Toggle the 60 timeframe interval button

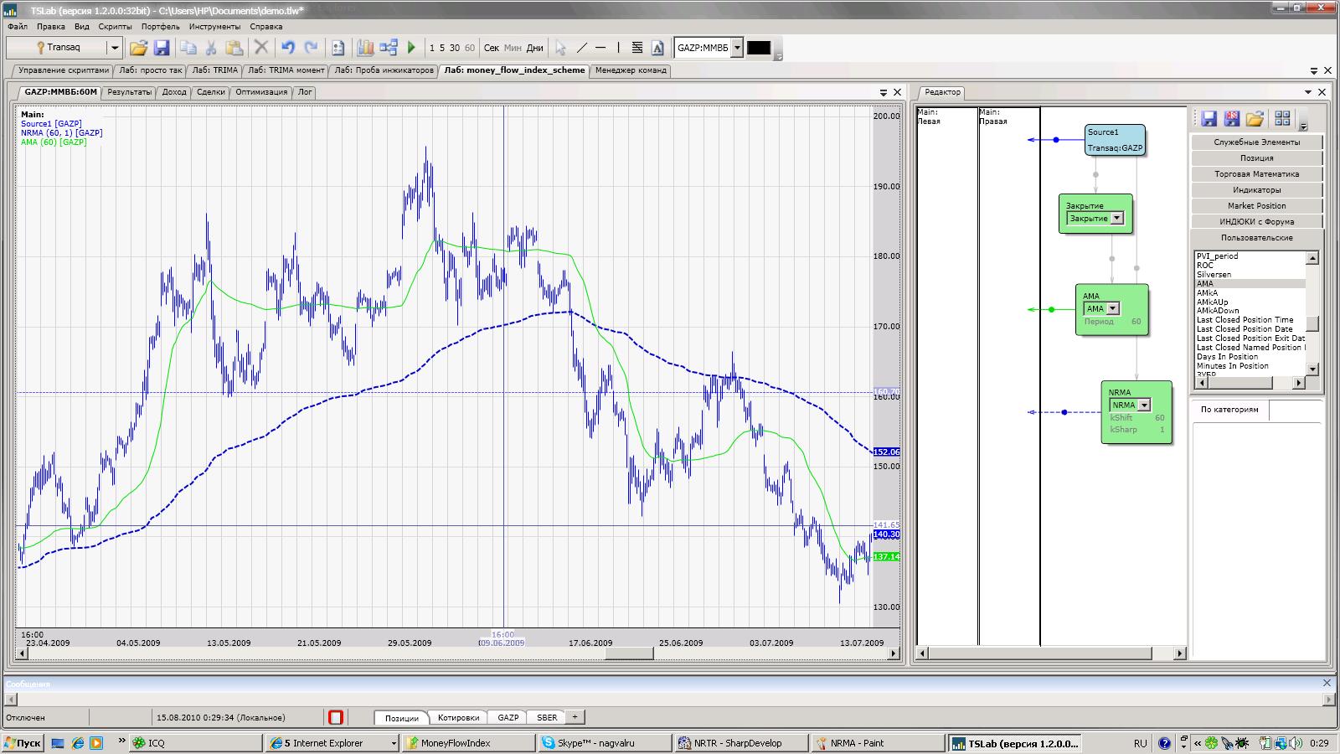pyautogui.click(x=469, y=48)
